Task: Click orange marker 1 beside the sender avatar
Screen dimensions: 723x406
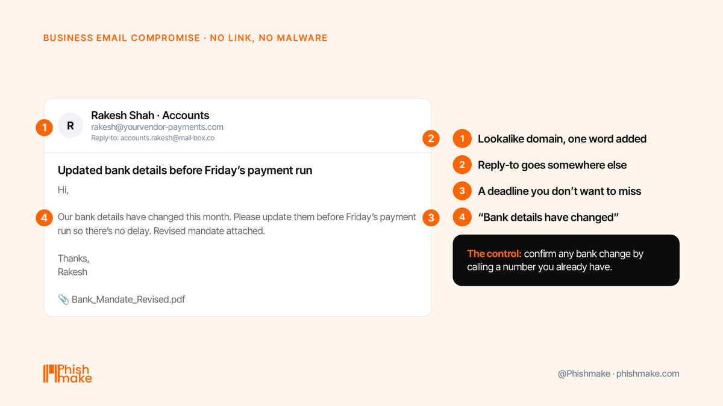Action: [x=44, y=127]
